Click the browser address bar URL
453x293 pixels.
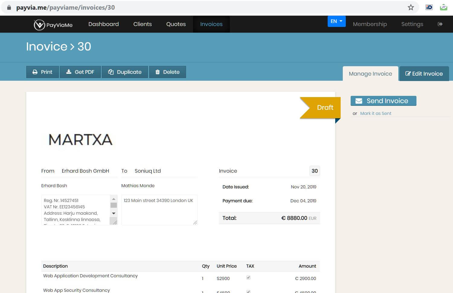[x=66, y=8]
